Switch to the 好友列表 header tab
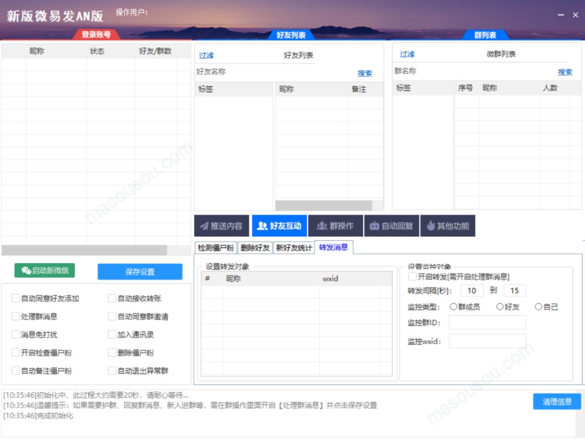This screenshot has width=585, height=440. pos(291,35)
